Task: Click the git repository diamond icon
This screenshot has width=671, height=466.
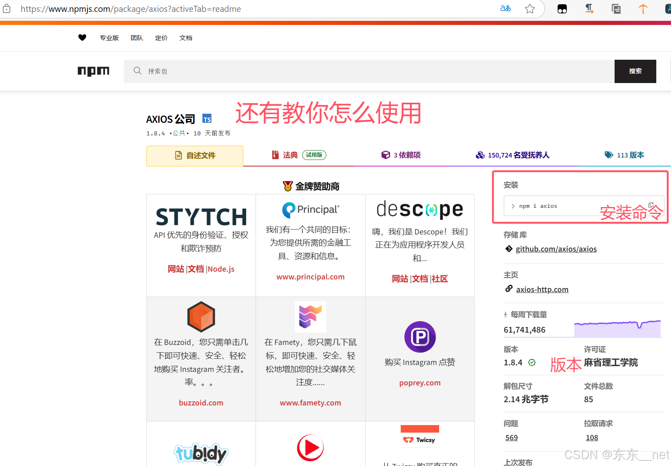Action: click(x=509, y=249)
